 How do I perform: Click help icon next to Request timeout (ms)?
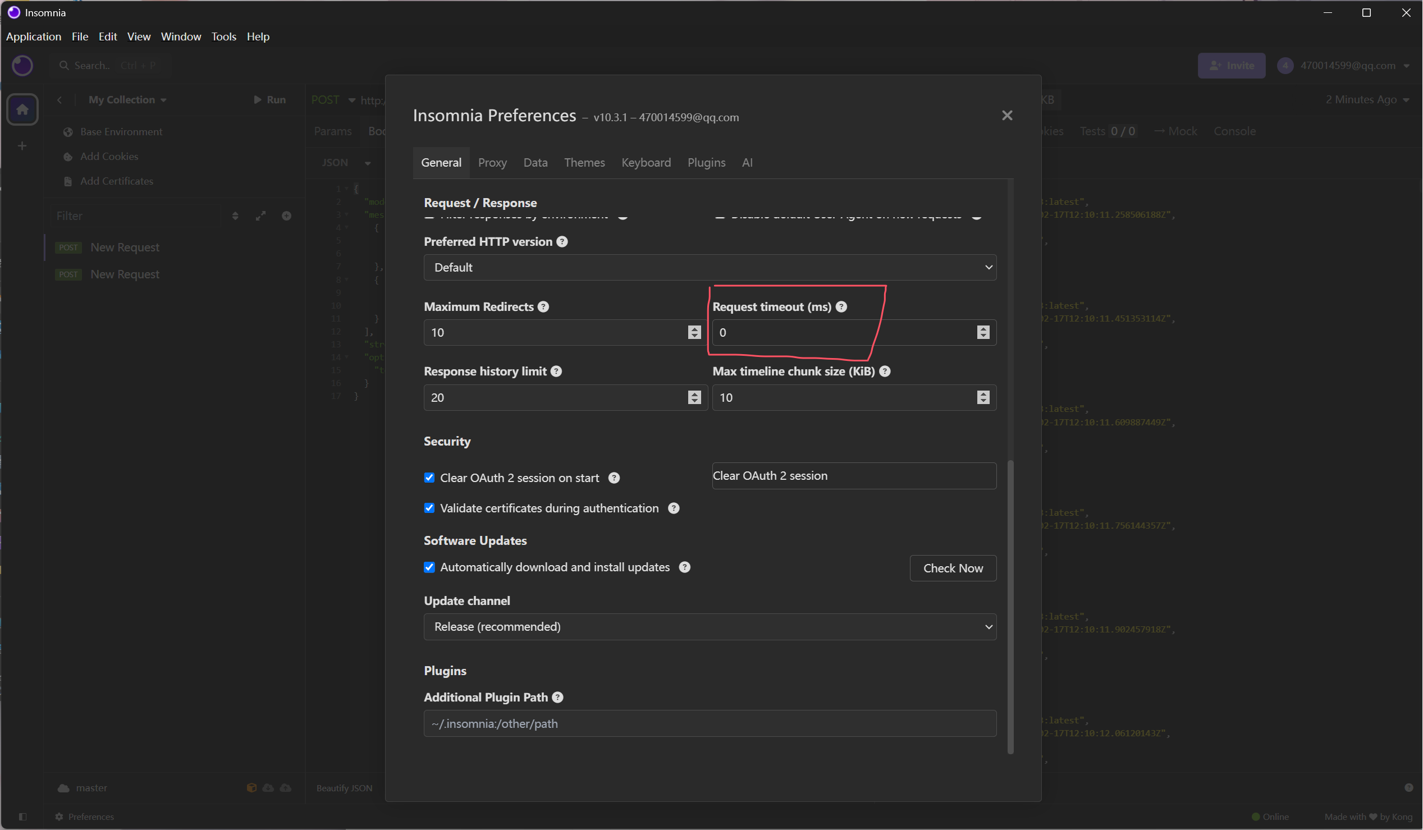[842, 306]
